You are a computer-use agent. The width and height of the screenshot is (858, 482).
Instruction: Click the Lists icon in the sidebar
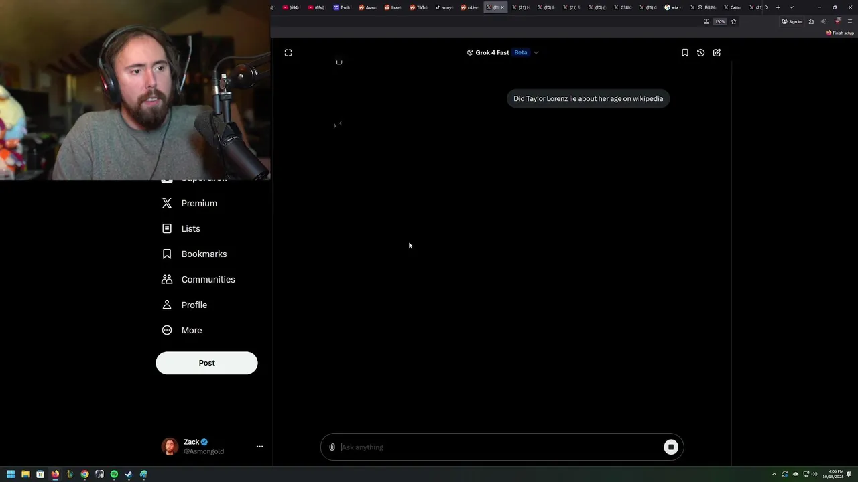[x=167, y=228]
